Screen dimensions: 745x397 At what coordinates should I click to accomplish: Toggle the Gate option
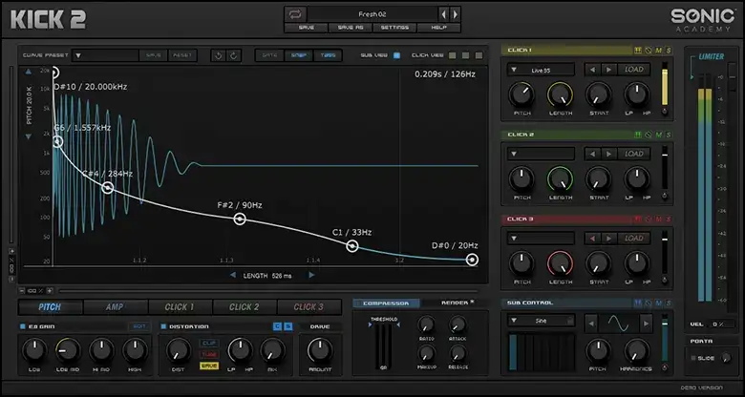[x=270, y=55]
